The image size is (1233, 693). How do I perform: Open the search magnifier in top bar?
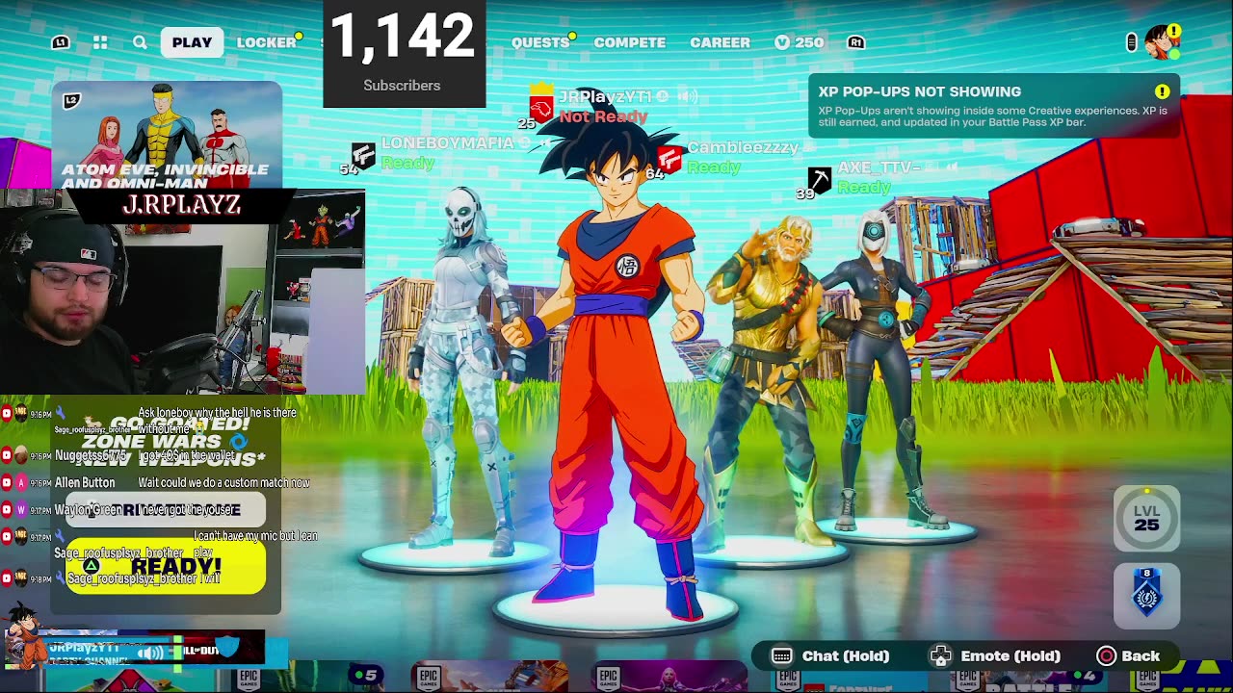coord(140,42)
